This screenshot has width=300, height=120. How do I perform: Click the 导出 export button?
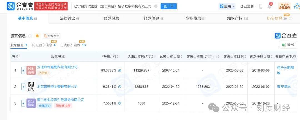tap(288, 45)
